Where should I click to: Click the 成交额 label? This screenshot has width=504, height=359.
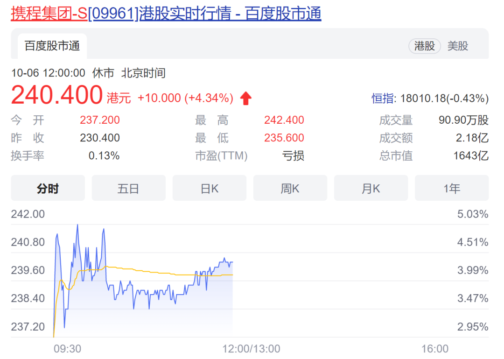pyautogui.click(x=396, y=138)
